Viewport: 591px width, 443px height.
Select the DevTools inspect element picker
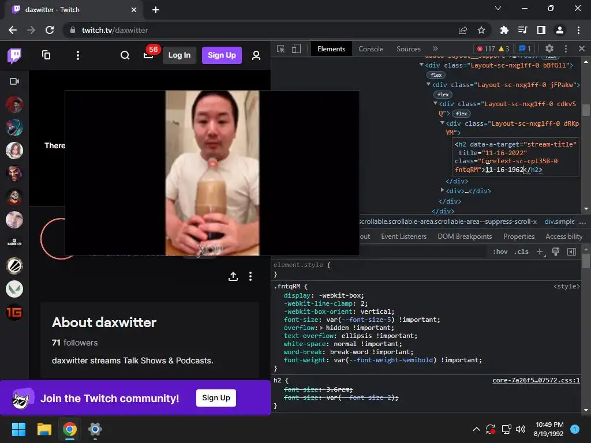coord(281,49)
